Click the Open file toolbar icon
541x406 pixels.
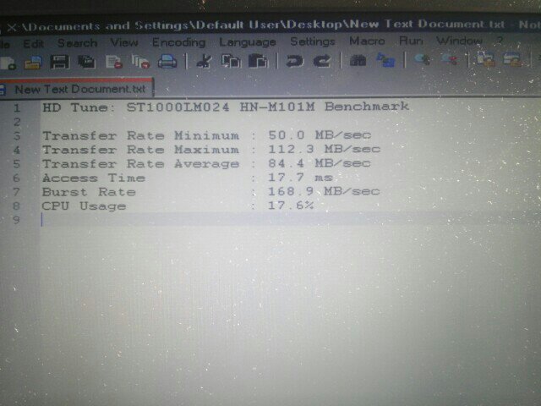tap(33, 63)
